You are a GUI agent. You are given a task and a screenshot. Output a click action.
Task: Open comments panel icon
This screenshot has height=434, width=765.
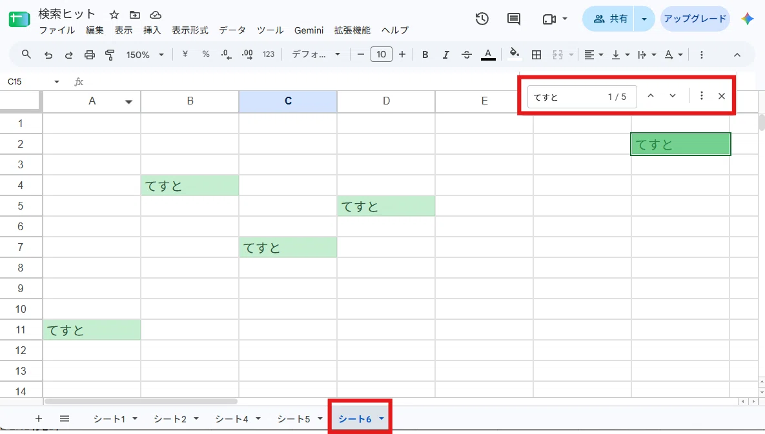coord(513,19)
